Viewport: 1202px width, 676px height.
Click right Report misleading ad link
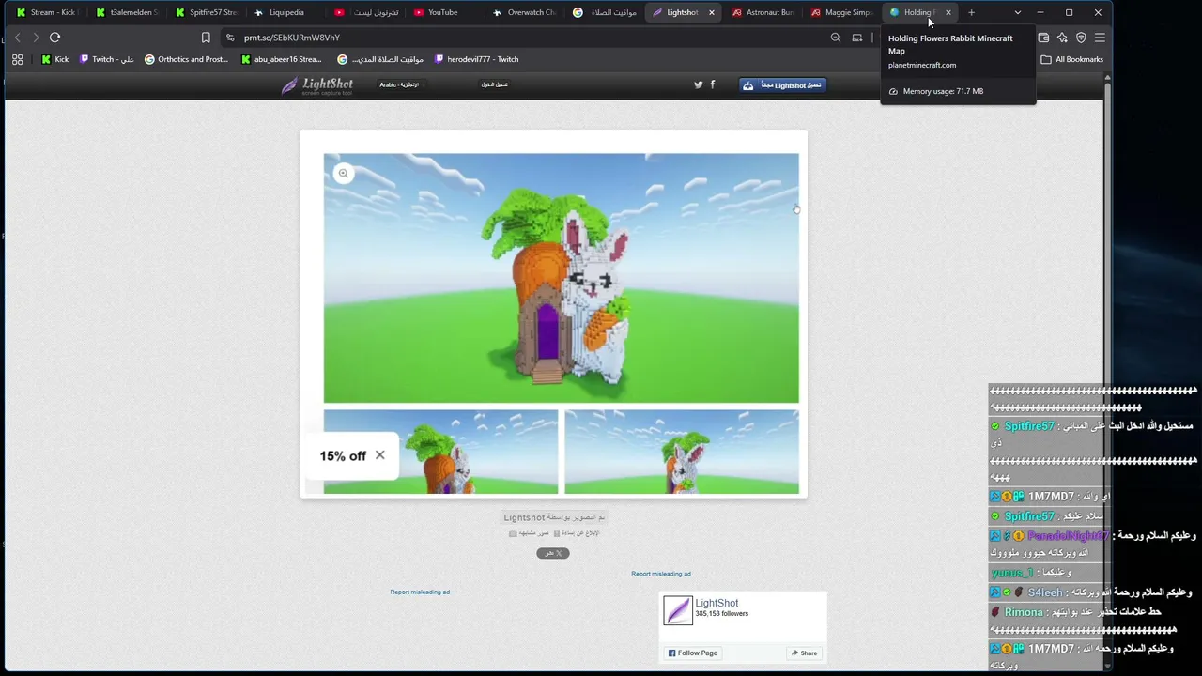point(661,574)
